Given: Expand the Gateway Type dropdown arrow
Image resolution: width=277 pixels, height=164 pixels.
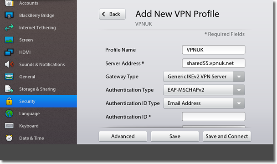Looking at the screenshot, I should pyautogui.click(x=239, y=77).
